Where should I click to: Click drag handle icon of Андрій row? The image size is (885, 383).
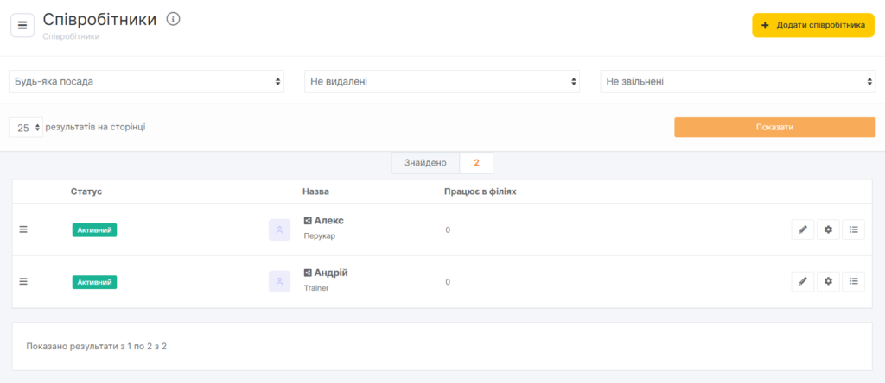pyautogui.click(x=23, y=281)
